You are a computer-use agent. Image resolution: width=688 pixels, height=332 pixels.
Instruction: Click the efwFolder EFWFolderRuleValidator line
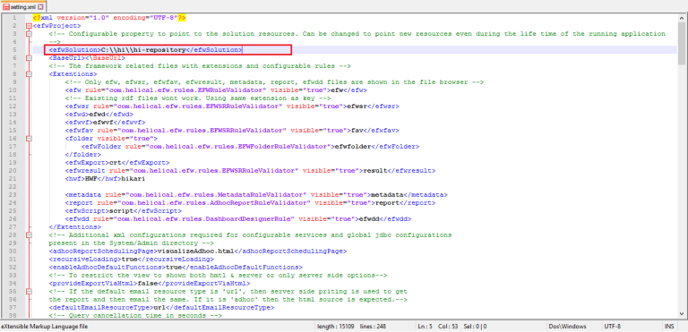250,147
